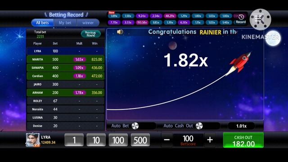The image size is (288, 162).
Task: Select the 6.50x history multiplier
Action: point(184,22)
